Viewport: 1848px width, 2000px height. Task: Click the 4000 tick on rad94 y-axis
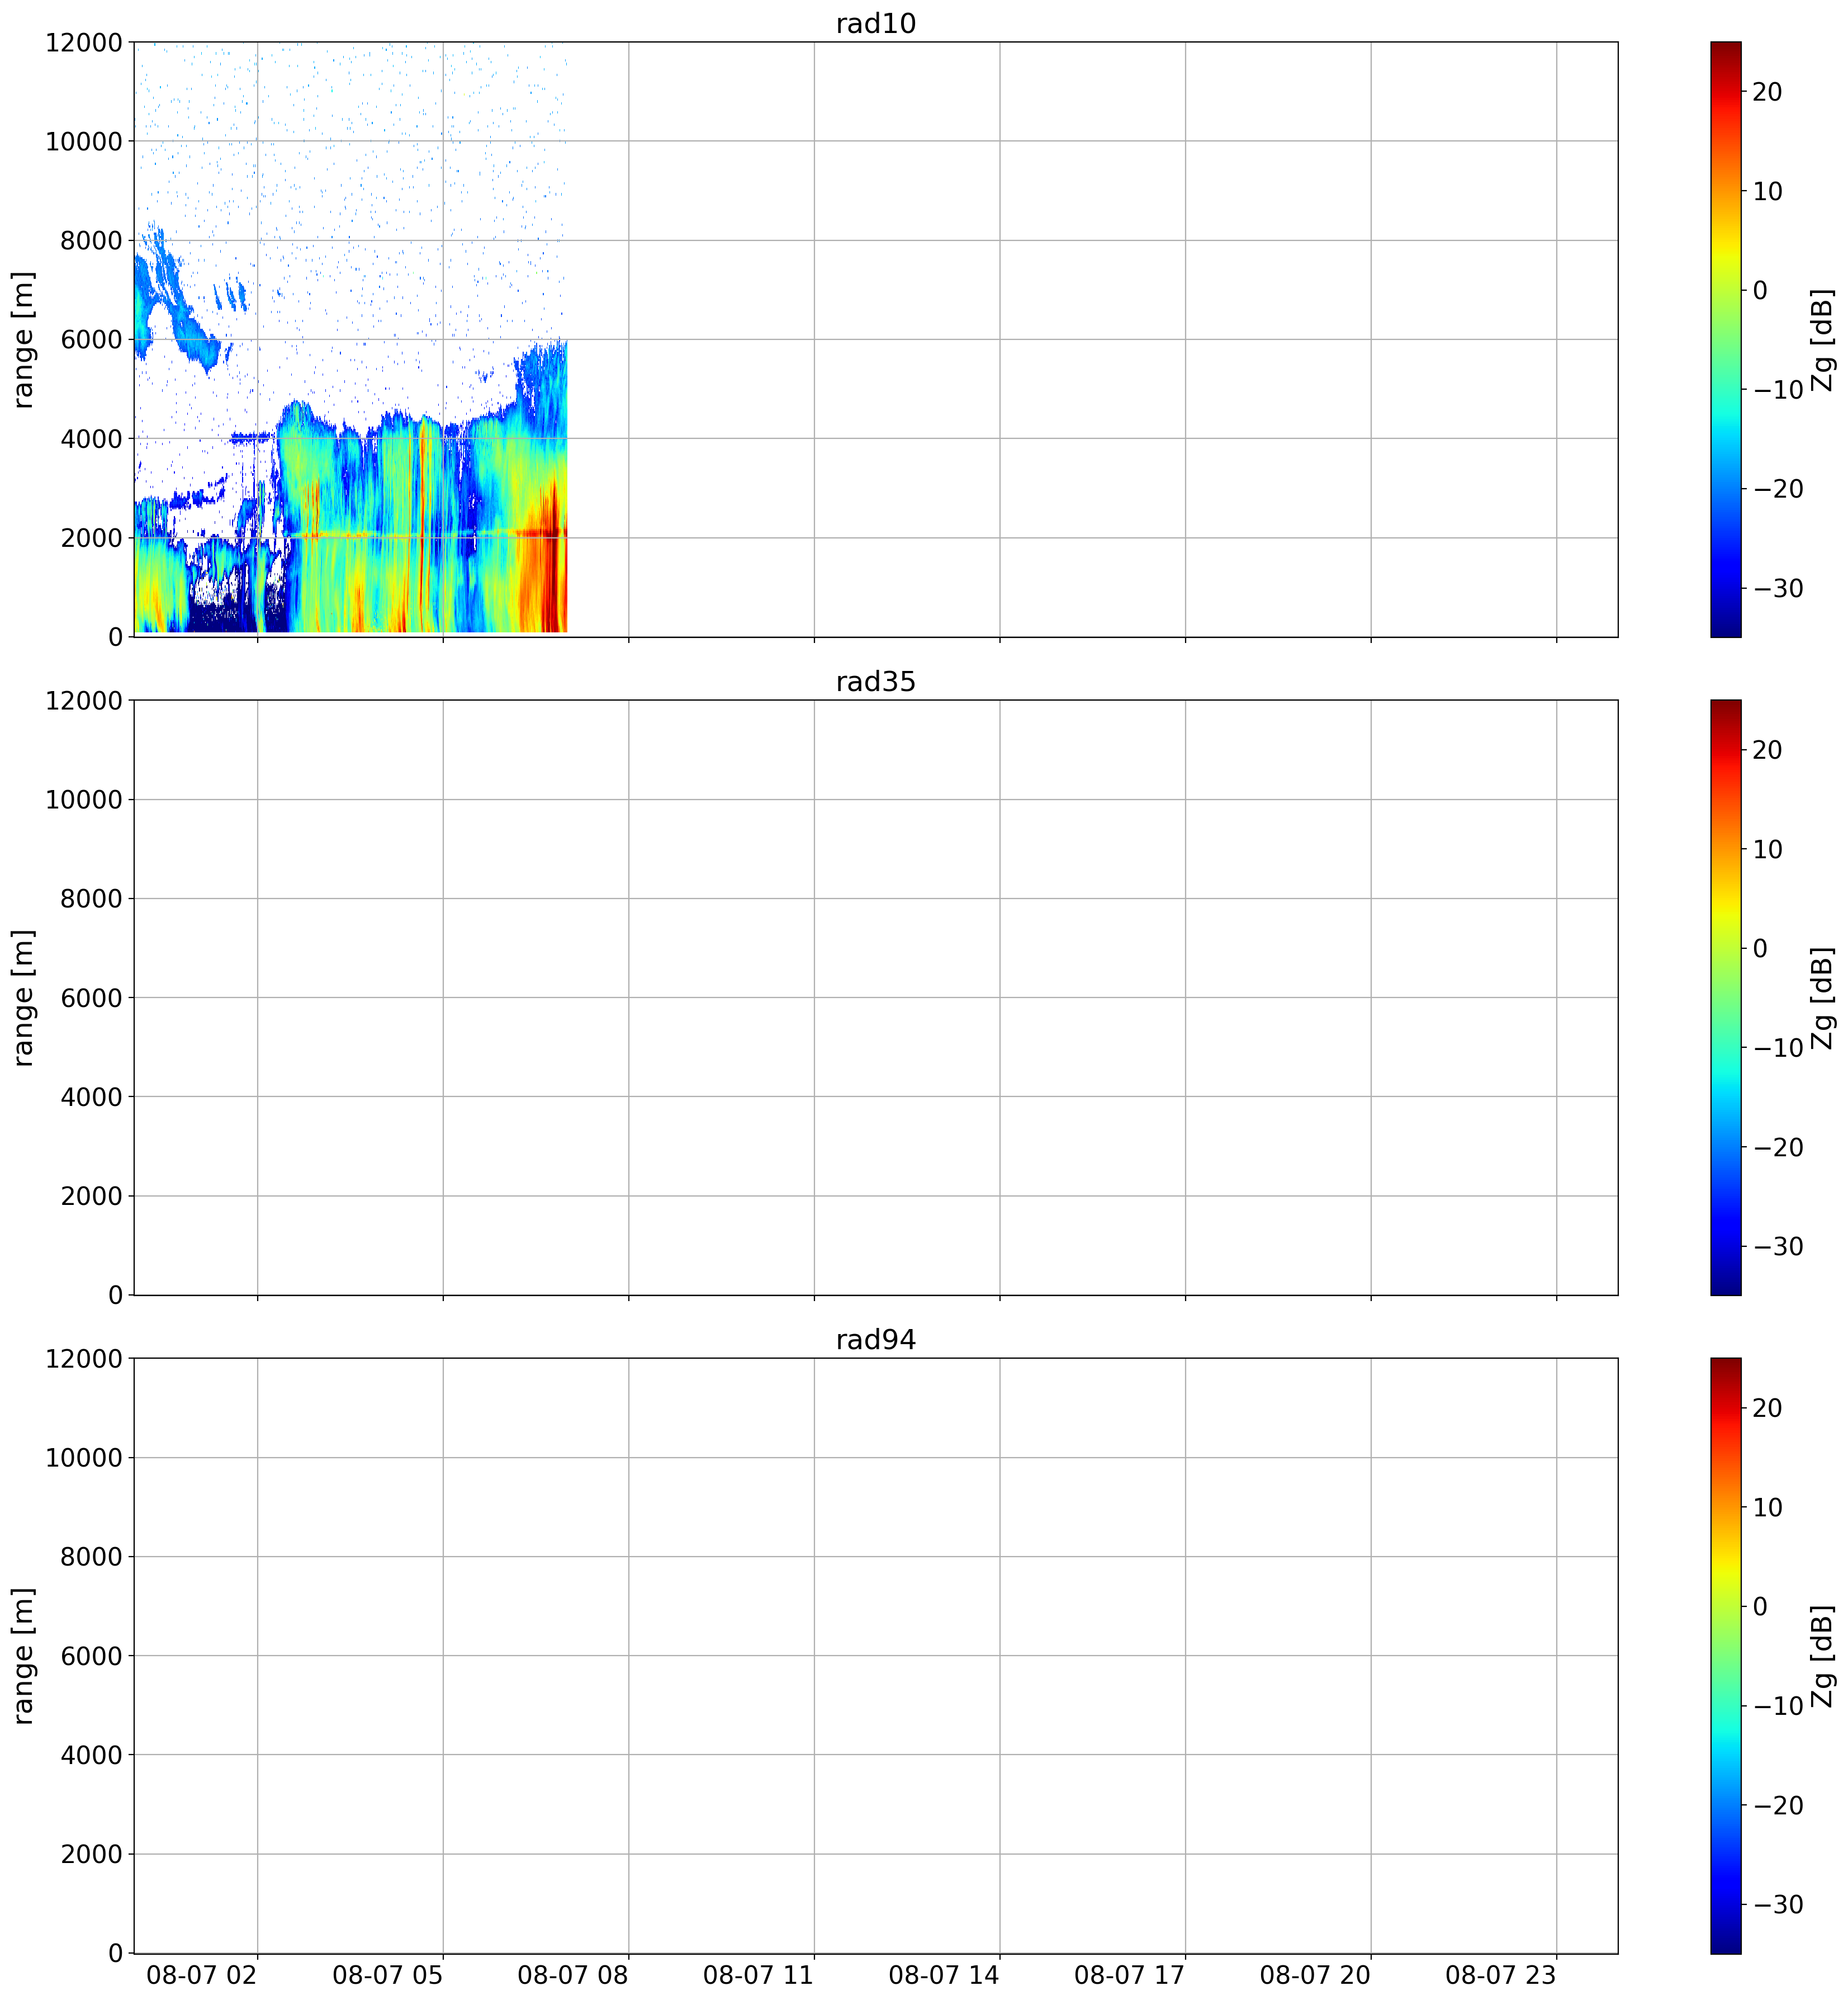[91, 1755]
